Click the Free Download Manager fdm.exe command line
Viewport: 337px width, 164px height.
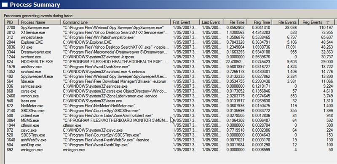tap(114, 81)
